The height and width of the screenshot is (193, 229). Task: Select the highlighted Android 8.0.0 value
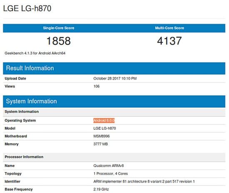pyautogui.click(x=104, y=120)
